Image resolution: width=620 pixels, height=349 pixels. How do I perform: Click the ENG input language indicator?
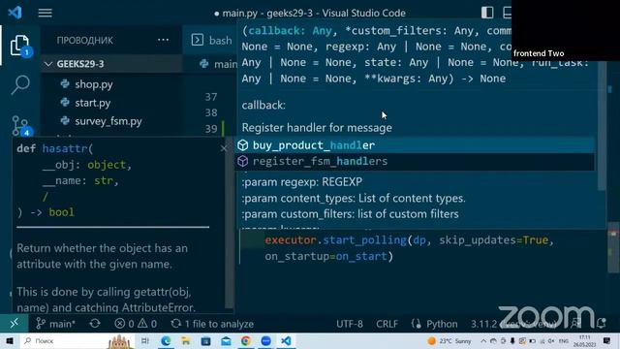564,340
